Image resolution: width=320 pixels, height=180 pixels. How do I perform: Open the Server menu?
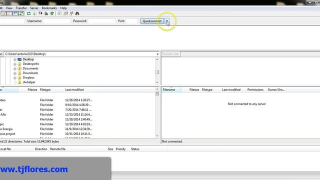pyautogui.click(x=34, y=8)
